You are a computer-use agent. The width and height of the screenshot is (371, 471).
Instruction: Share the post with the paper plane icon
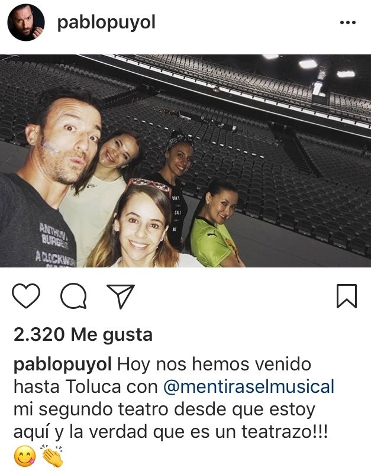pos(121,296)
